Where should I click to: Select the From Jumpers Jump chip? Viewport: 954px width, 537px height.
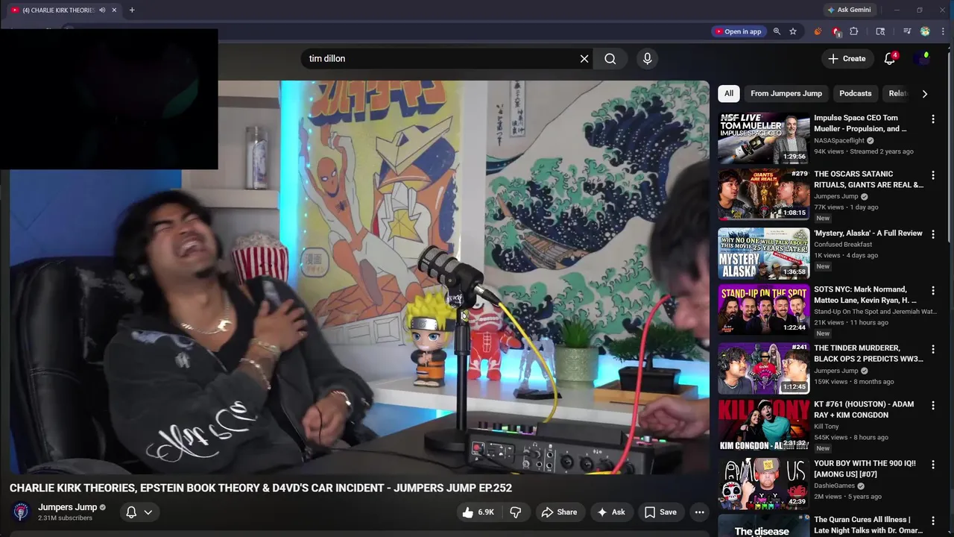(786, 93)
